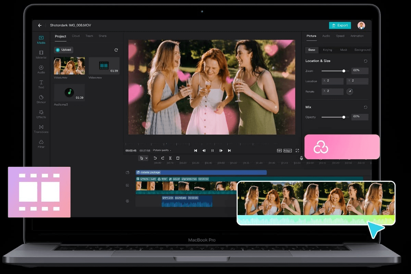Image resolution: width=411 pixels, height=274 pixels.
Task: Toggle the Adapt preview button
Action: tap(287, 151)
